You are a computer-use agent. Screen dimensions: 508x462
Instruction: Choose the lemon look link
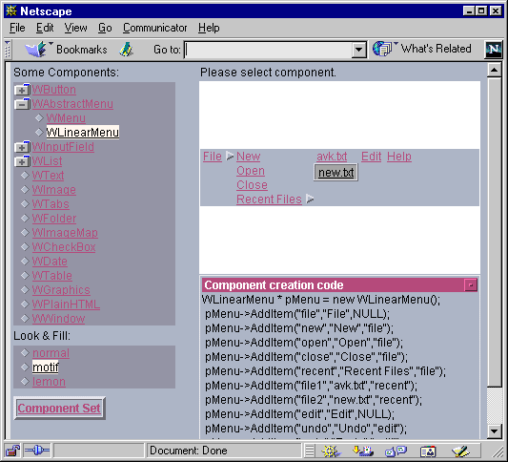click(x=49, y=382)
